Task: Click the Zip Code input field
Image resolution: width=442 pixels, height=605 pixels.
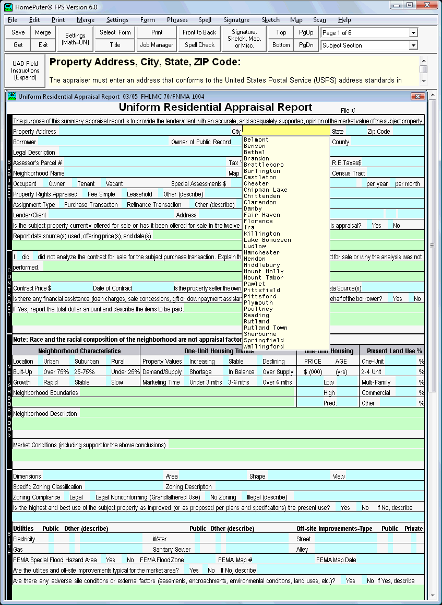Action: click(x=408, y=131)
